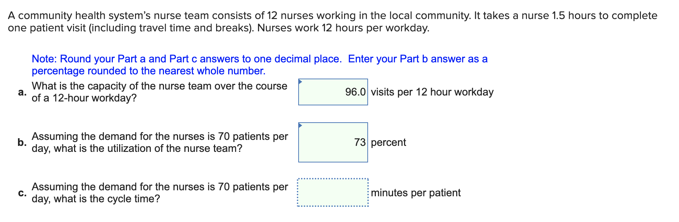Screen dimensions: 679x222
Task: Select the utilization answer field showing 73
Action: pos(333,143)
